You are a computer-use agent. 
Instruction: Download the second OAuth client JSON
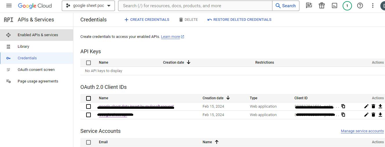(380, 115)
